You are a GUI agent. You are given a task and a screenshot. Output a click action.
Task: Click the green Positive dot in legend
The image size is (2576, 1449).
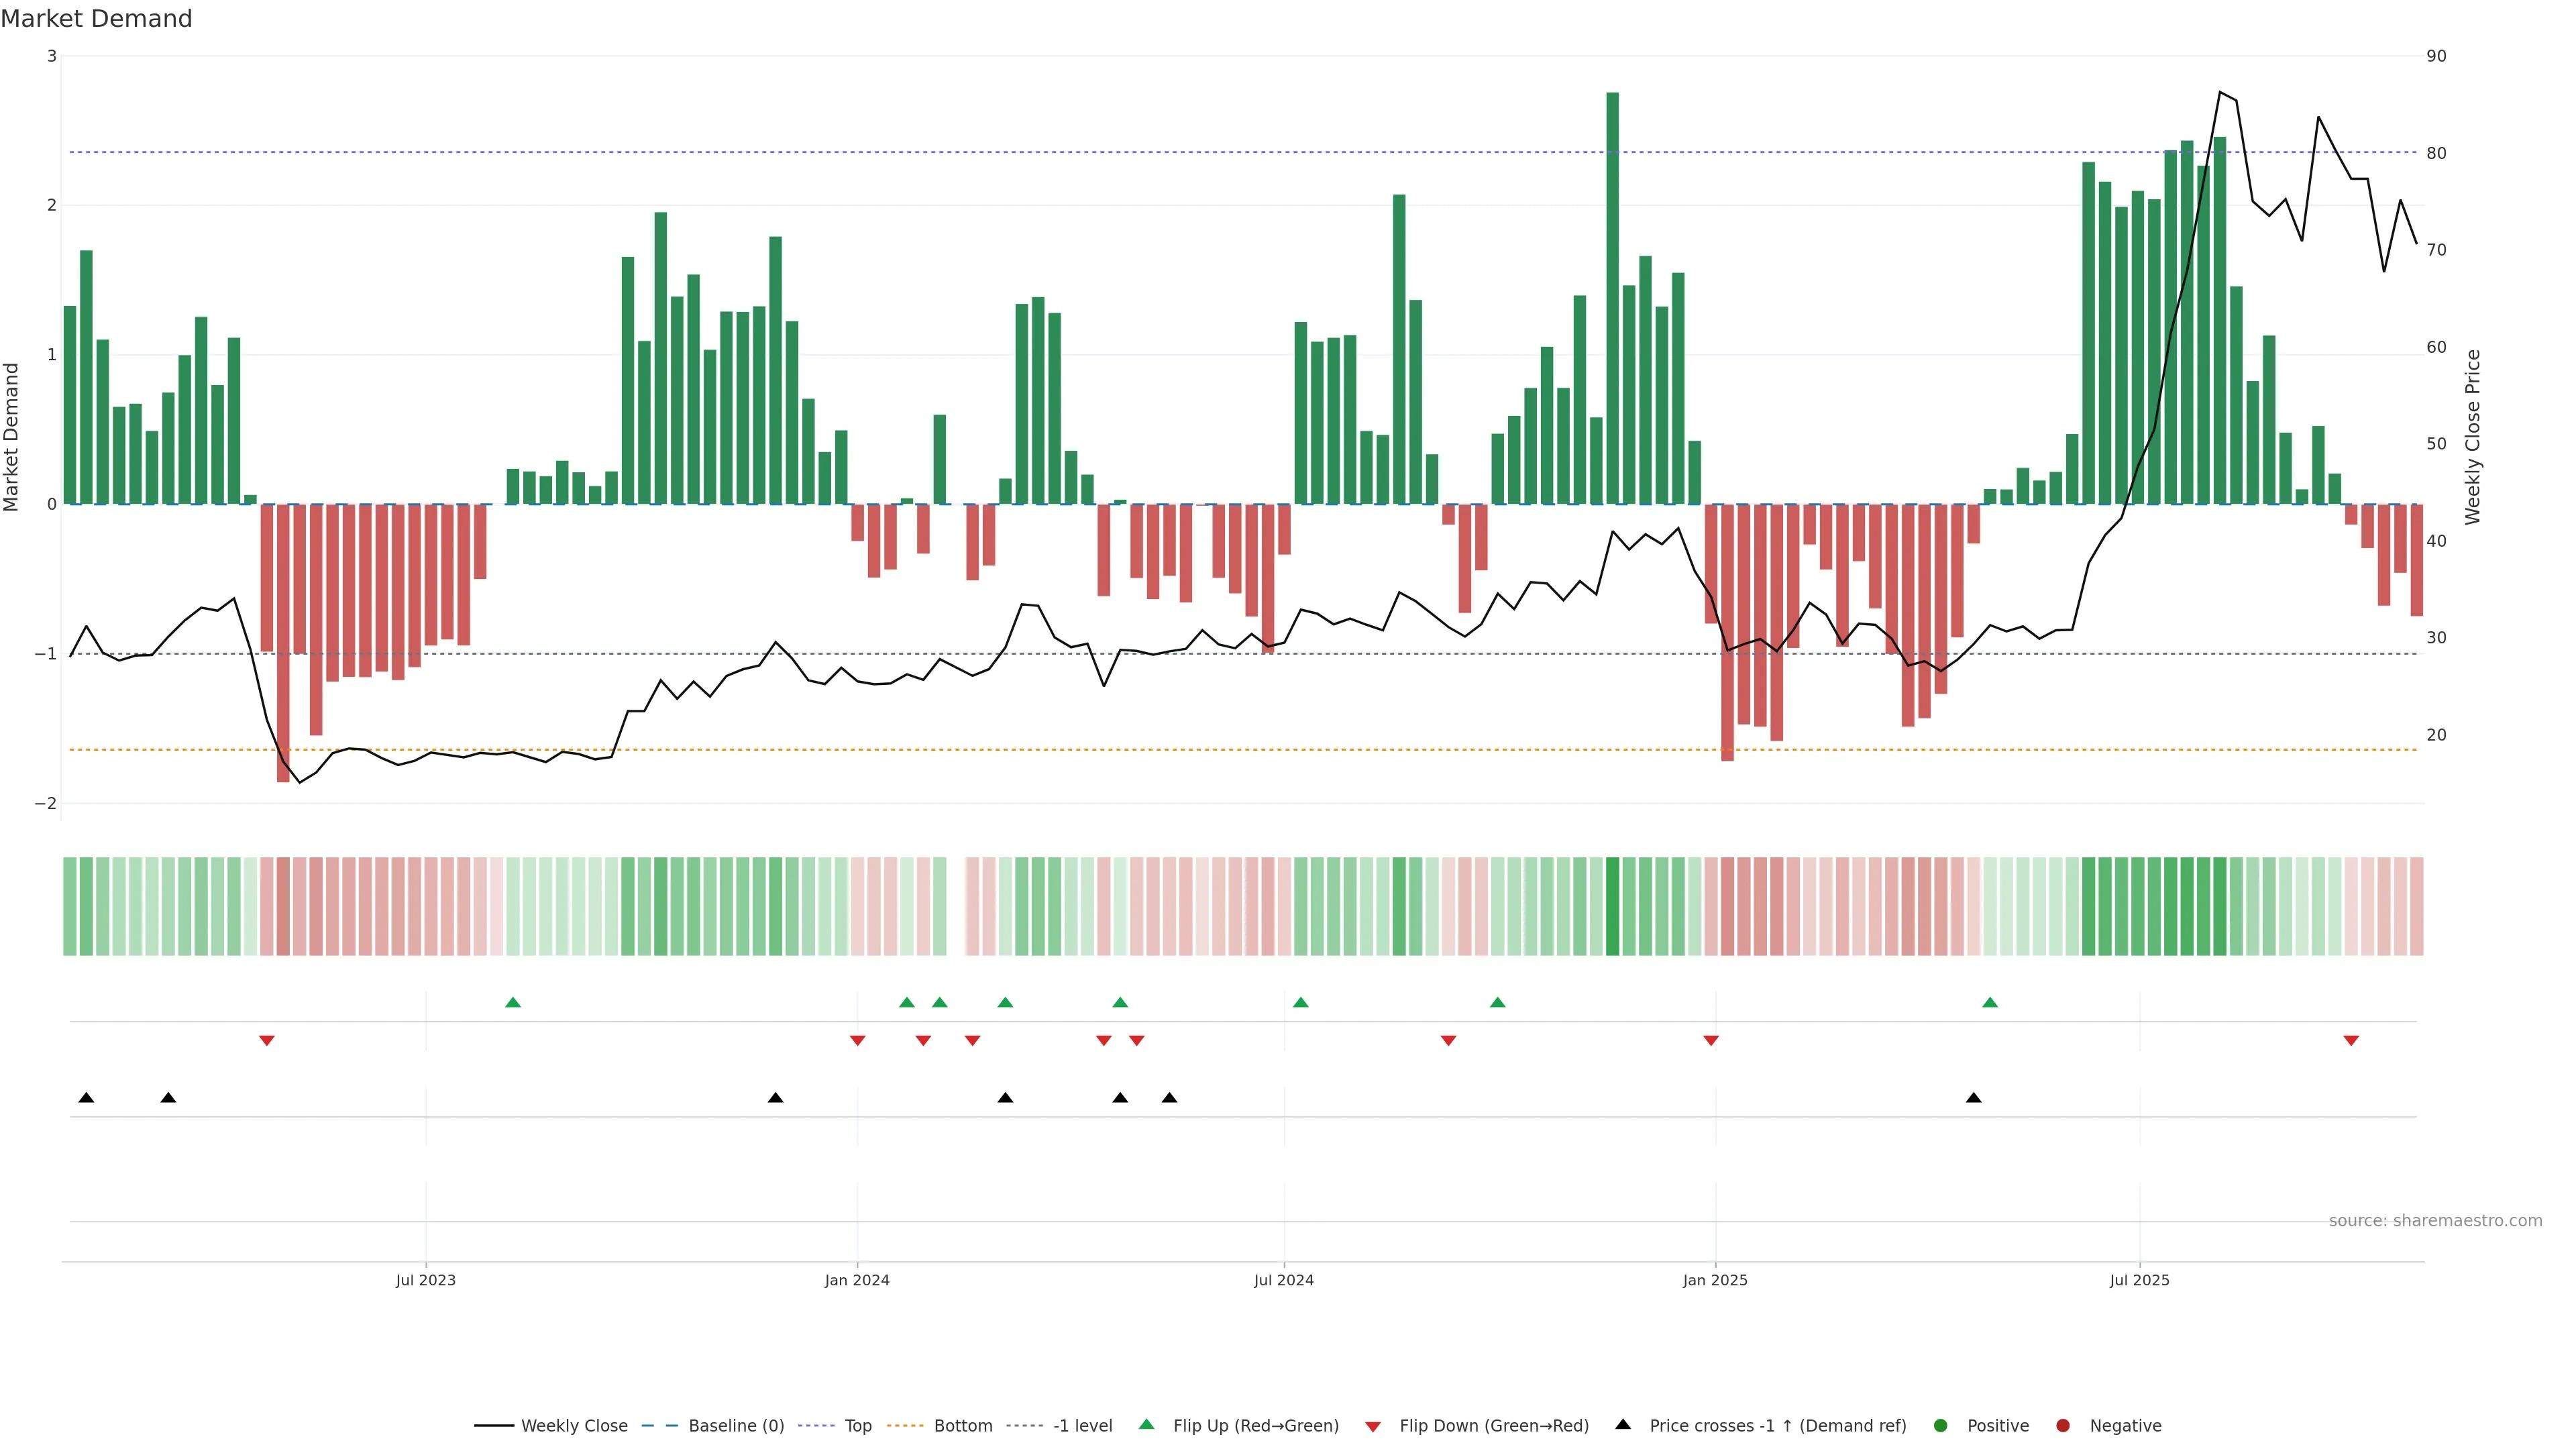coord(1941,1426)
